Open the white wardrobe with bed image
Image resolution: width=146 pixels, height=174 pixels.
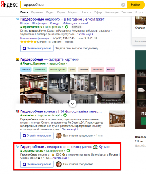83,84
